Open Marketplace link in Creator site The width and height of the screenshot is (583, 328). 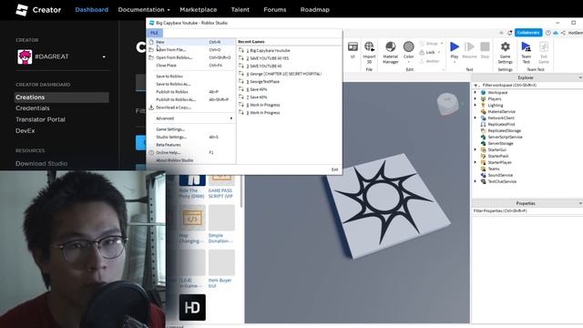point(199,10)
